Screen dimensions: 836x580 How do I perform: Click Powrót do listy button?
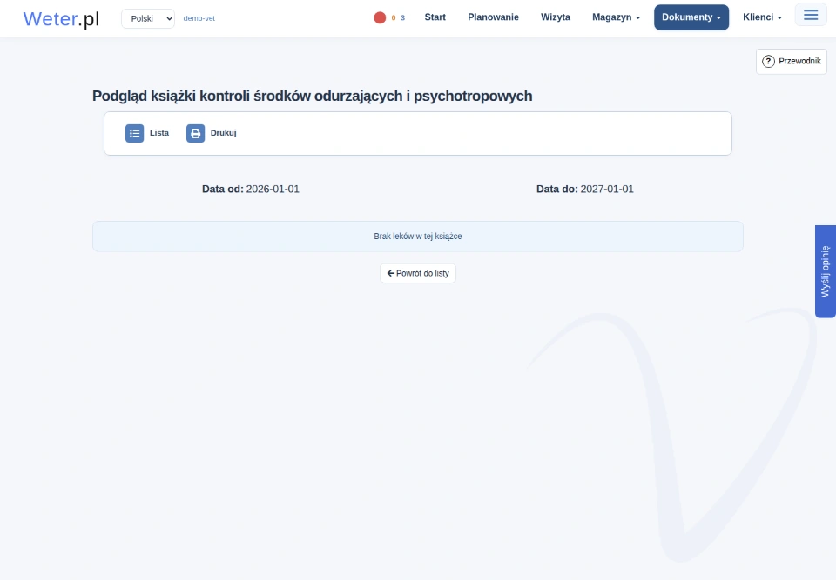418,273
